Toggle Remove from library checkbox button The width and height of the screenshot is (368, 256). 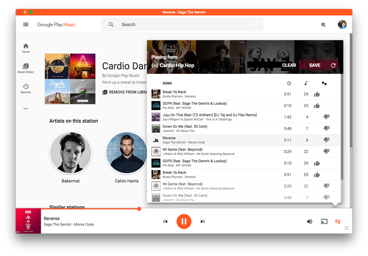point(125,92)
